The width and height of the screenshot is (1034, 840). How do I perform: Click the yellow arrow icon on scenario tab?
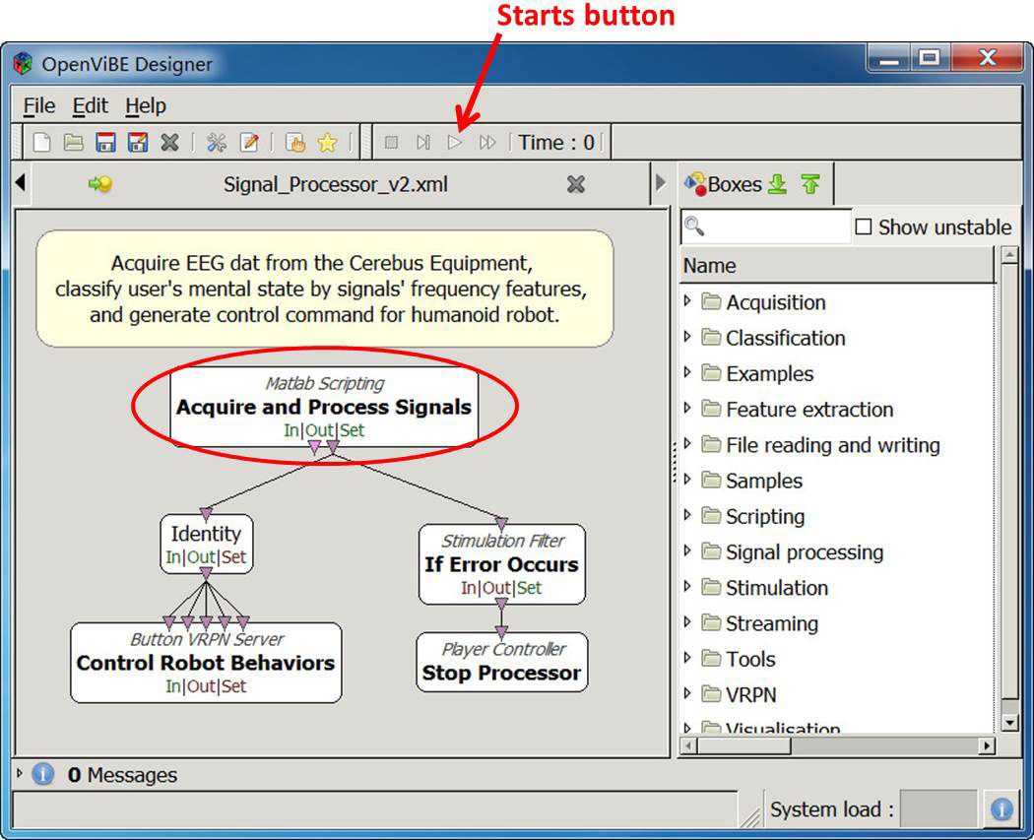pyautogui.click(x=100, y=184)
